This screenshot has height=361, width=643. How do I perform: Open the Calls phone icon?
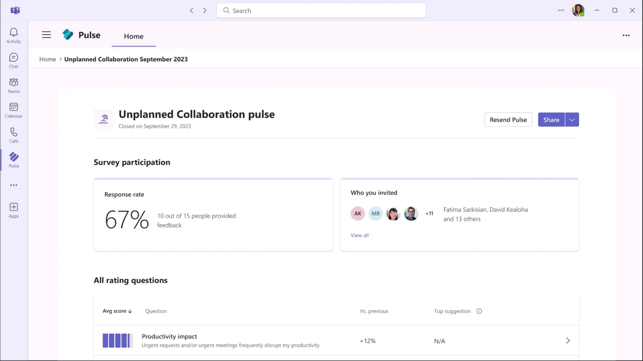pos(14,135)
